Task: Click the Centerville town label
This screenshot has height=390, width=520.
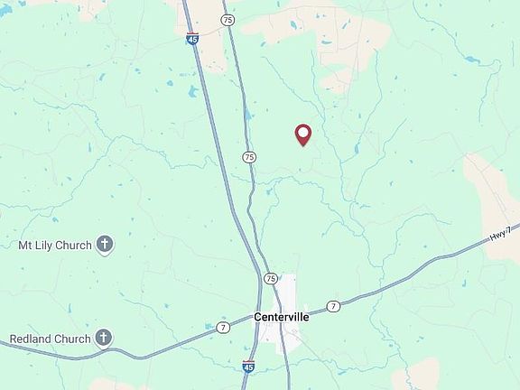Action: [282, 317]
